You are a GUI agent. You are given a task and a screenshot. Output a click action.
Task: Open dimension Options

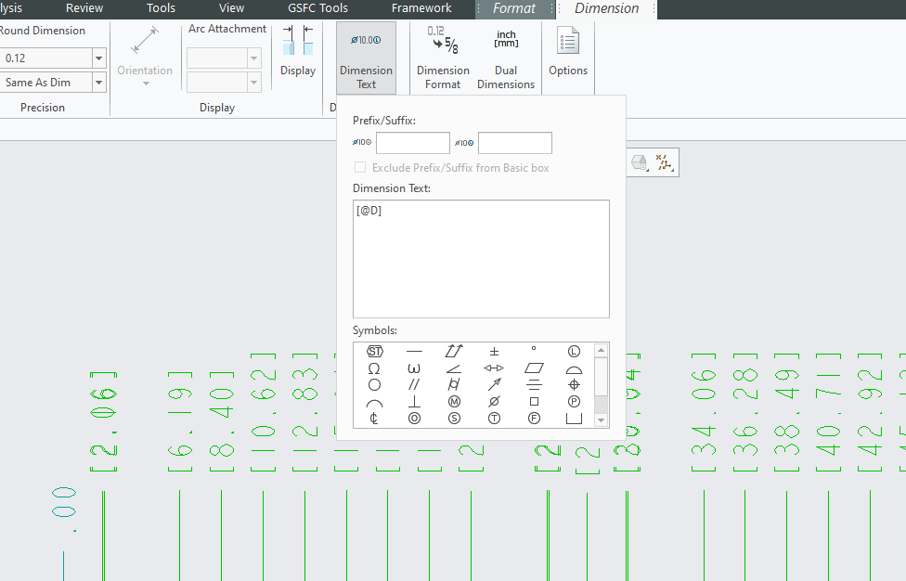click(567, 42)
